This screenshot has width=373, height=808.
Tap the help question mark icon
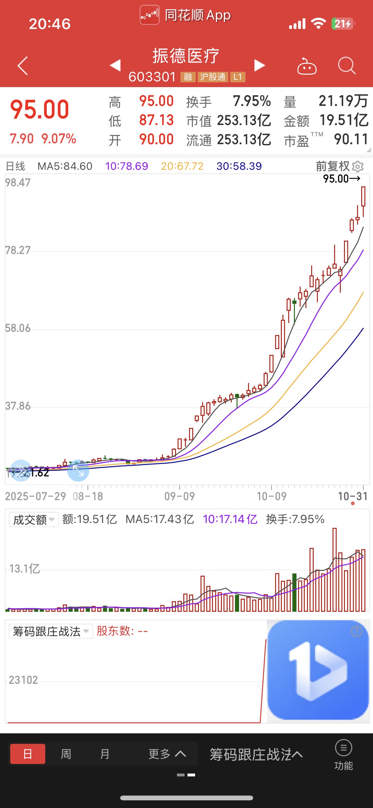click(x=357, y=631)
